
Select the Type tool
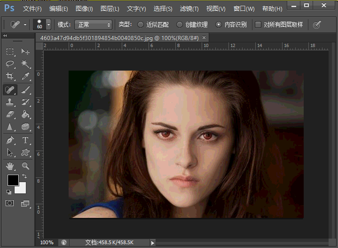coord(25,140)
